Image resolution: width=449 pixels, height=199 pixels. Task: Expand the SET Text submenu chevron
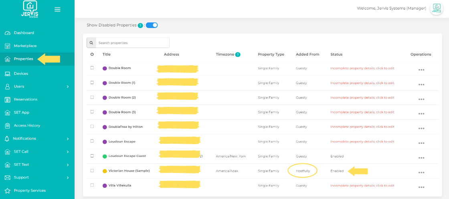pyautogui.click(x=68, y=165)
